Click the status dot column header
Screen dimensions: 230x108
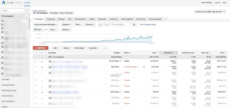(42, 53)
